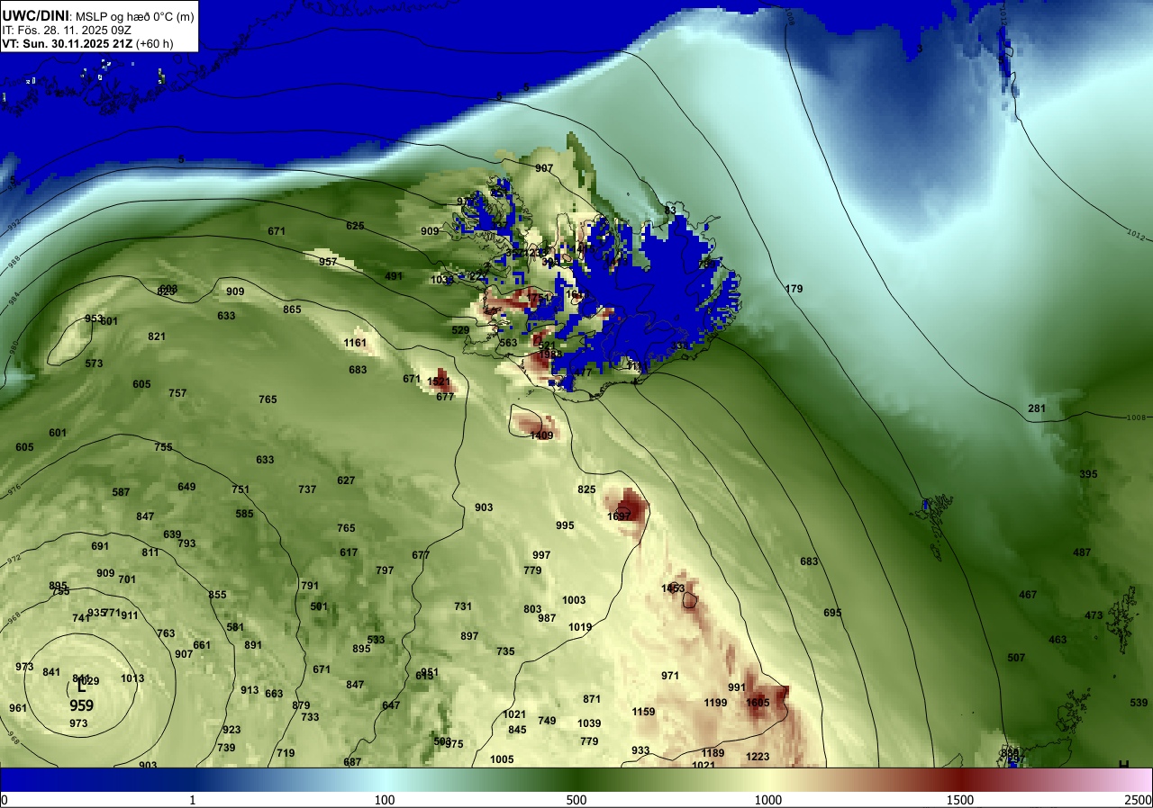Click the 1199 value on the map
The width and height of the screenshot is (1153, 808).
pyautogui.click(x=715, y=703)
